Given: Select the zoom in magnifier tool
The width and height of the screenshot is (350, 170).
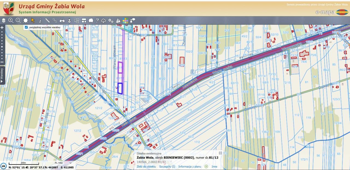Looking at the screenshot, I should click(x=11, y=21).
